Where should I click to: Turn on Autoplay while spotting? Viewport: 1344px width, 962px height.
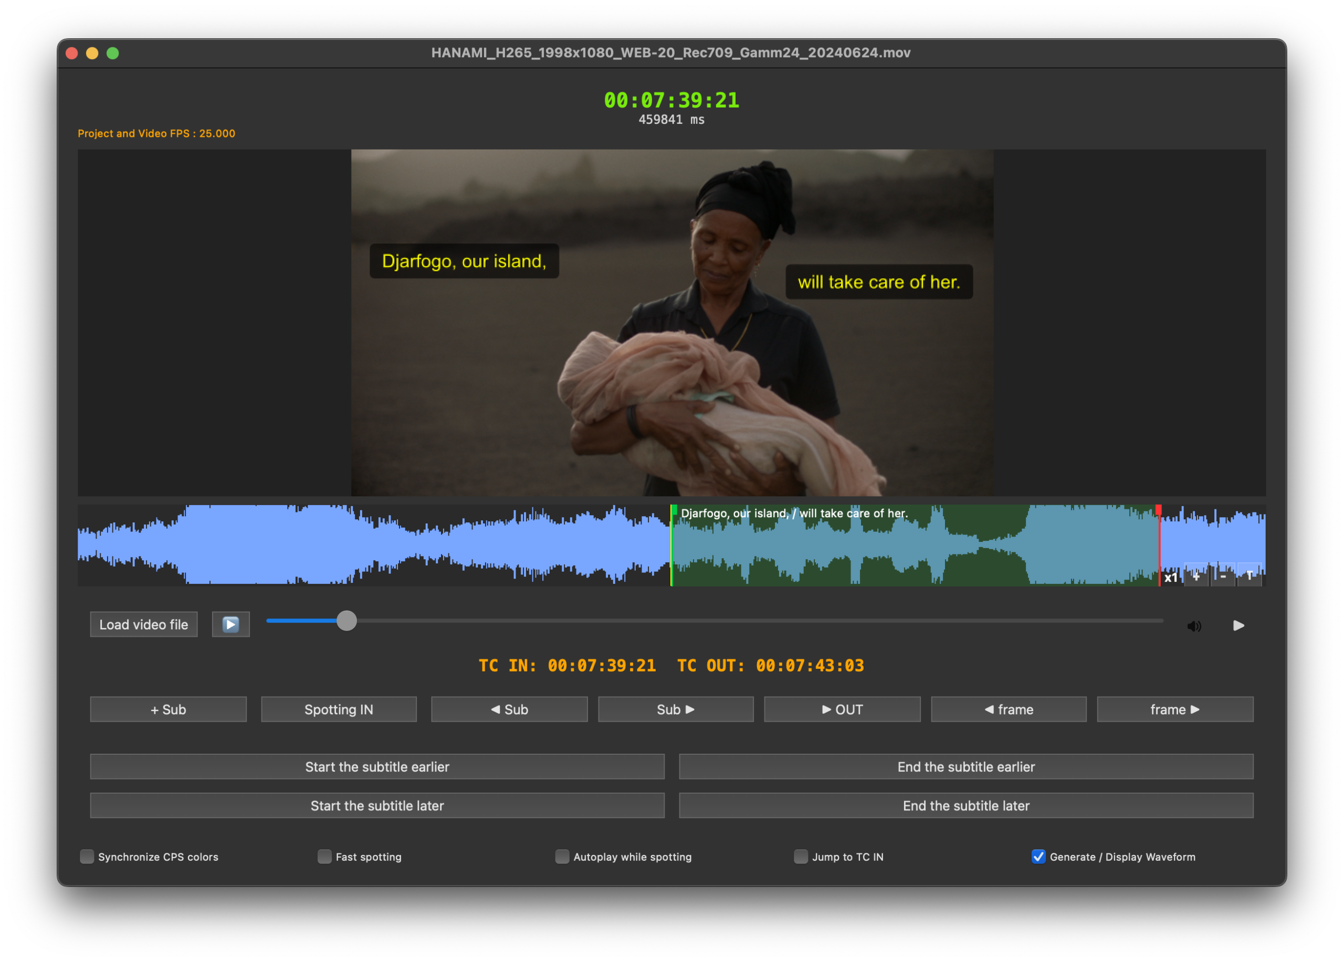(562, 856)
